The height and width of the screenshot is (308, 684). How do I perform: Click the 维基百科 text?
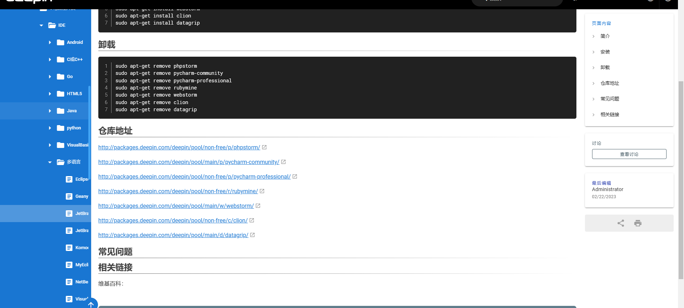click(111, 284)
